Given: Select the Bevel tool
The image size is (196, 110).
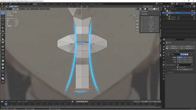Looking at the screenshot, I should tap(3, 50).
